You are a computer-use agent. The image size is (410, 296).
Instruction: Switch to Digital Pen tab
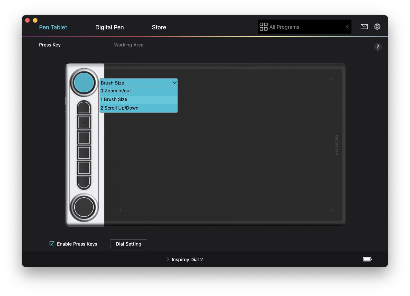pos(109,27)
